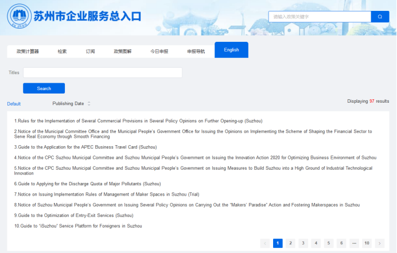This screenshot has width=397, height=253.
Task: Switch to the English tab
Action: click(231, 50)
